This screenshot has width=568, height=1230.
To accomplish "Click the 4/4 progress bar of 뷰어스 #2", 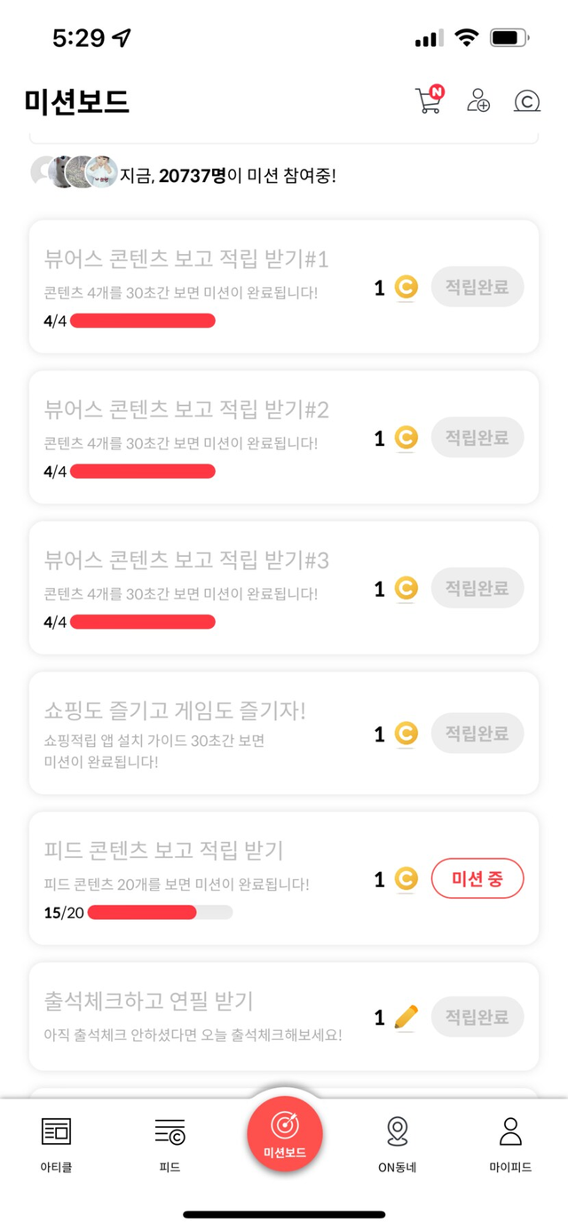I will [142, 472].
